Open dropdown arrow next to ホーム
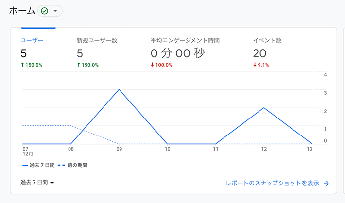The image size is (345, 203). tap(55, 11)
